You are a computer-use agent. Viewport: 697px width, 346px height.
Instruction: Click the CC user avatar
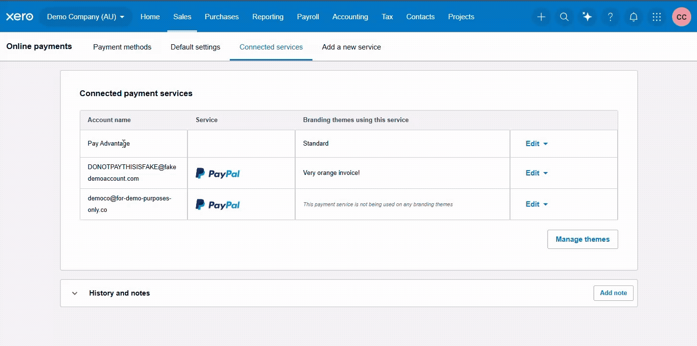(x=681, y=17)
